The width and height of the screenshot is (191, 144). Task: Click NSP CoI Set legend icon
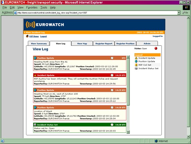(x=136, y=65)
